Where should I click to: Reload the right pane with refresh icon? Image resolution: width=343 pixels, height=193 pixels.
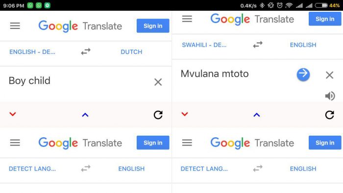click(x=329, y=115)
